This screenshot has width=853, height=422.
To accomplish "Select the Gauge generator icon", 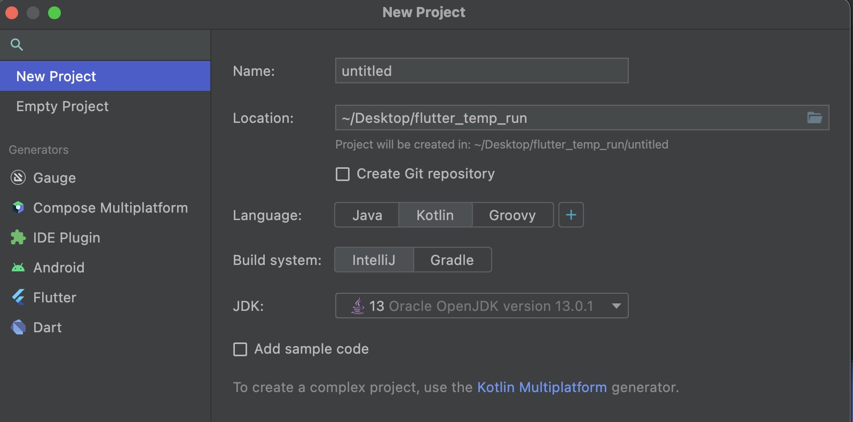I will coord(18,178).
